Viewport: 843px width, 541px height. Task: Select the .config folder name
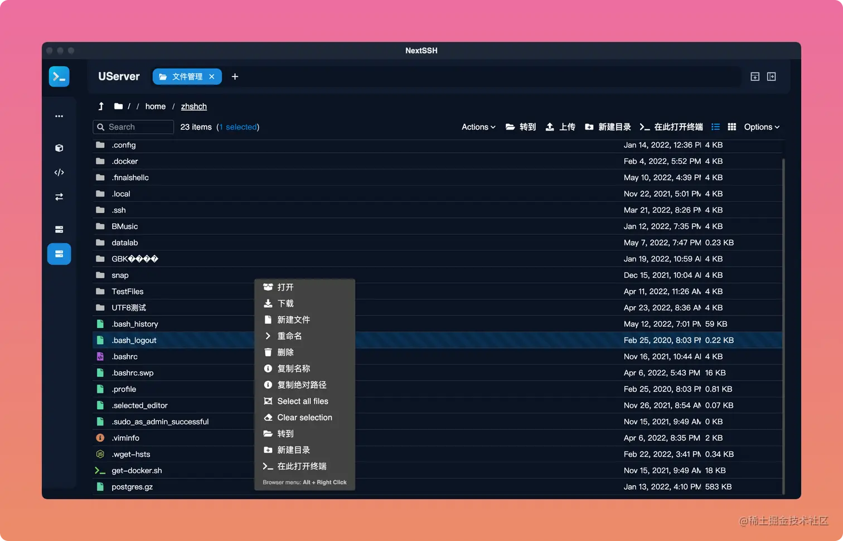124,145
